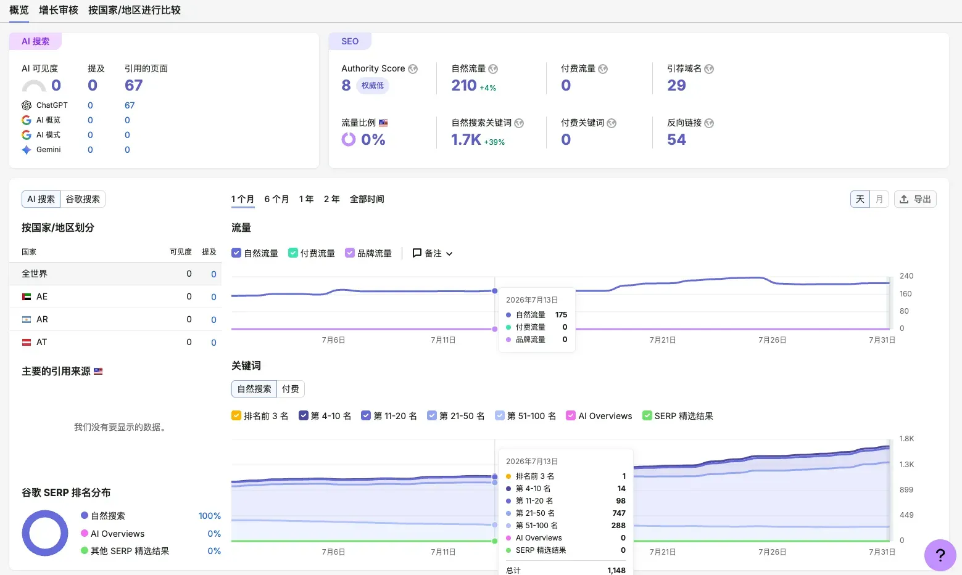Click the SERP distribution donut chart
This screenshot has width=962, height=575.
pos(45,533)
